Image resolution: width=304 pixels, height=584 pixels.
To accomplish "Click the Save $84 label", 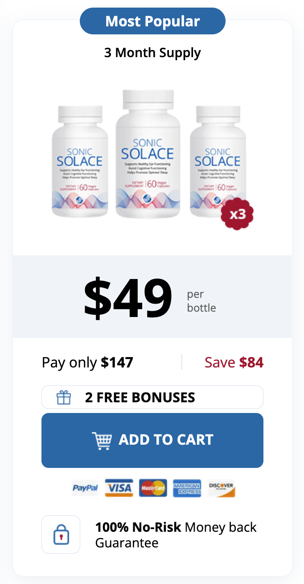I will [x=234, y=362].
